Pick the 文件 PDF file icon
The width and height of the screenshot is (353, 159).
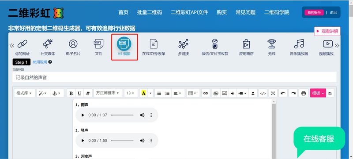[98, 44]
